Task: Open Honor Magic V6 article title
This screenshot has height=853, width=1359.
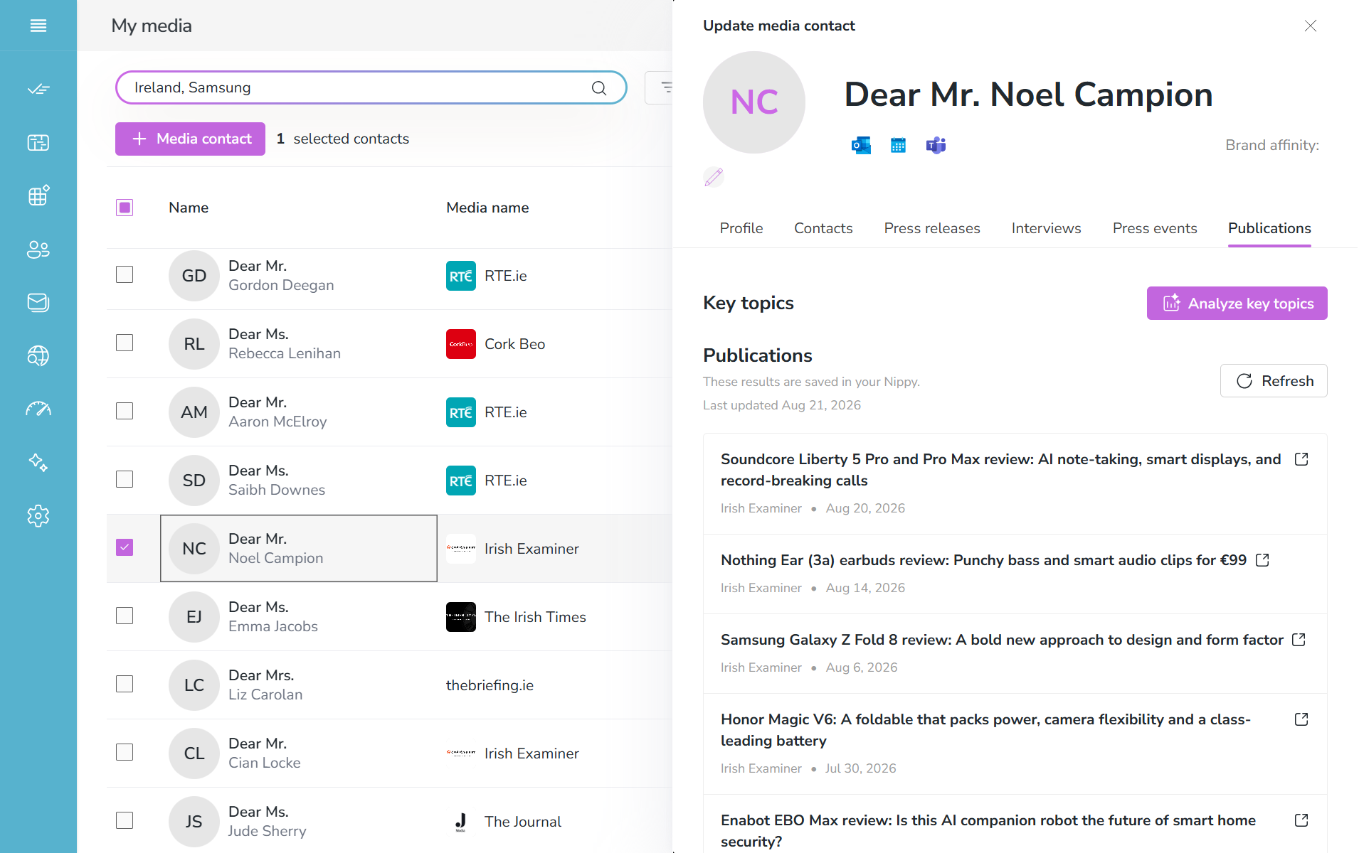Action: [985, 730]
